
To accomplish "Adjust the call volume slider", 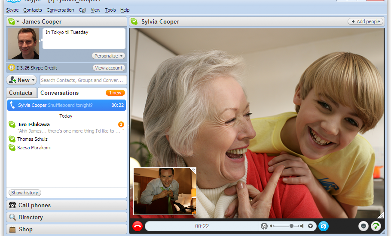I will [291, 226].
